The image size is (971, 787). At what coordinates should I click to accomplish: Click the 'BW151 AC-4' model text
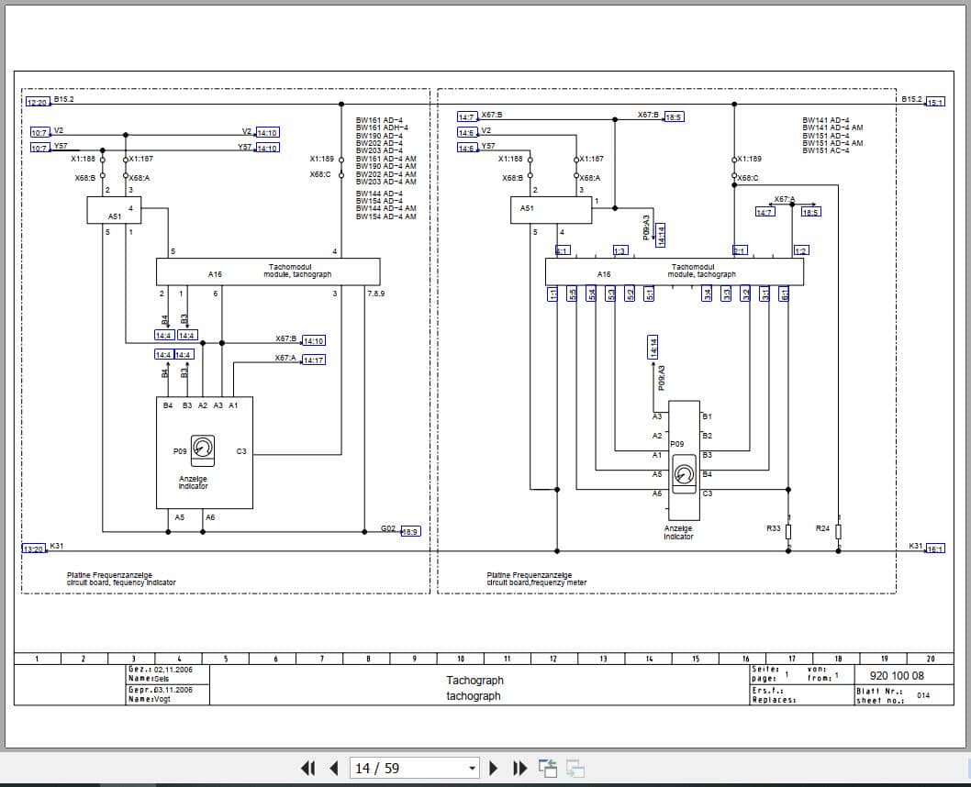click(825, 150)
